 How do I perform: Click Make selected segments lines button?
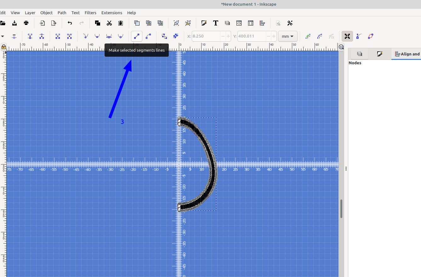(137, 36)
